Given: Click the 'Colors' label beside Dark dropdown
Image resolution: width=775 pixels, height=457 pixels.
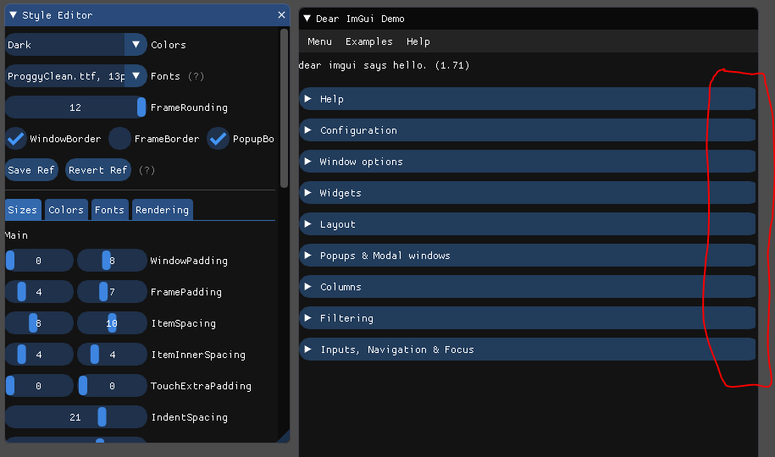Looking at the screenshot, I should click(x=169, y=45).
